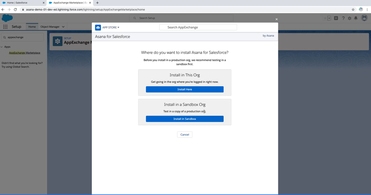This screenshot has width=371, height=195.
Task: Click the App Store box icon
Action: tap(98, 27)
